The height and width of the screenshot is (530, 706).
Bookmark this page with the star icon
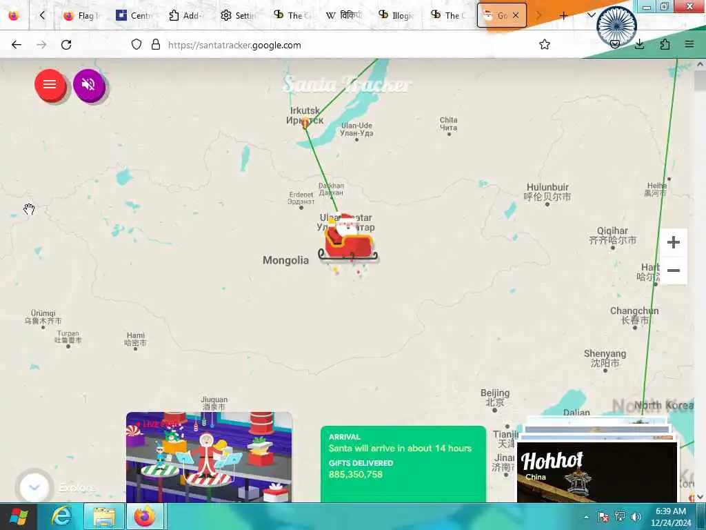point(545,44)
